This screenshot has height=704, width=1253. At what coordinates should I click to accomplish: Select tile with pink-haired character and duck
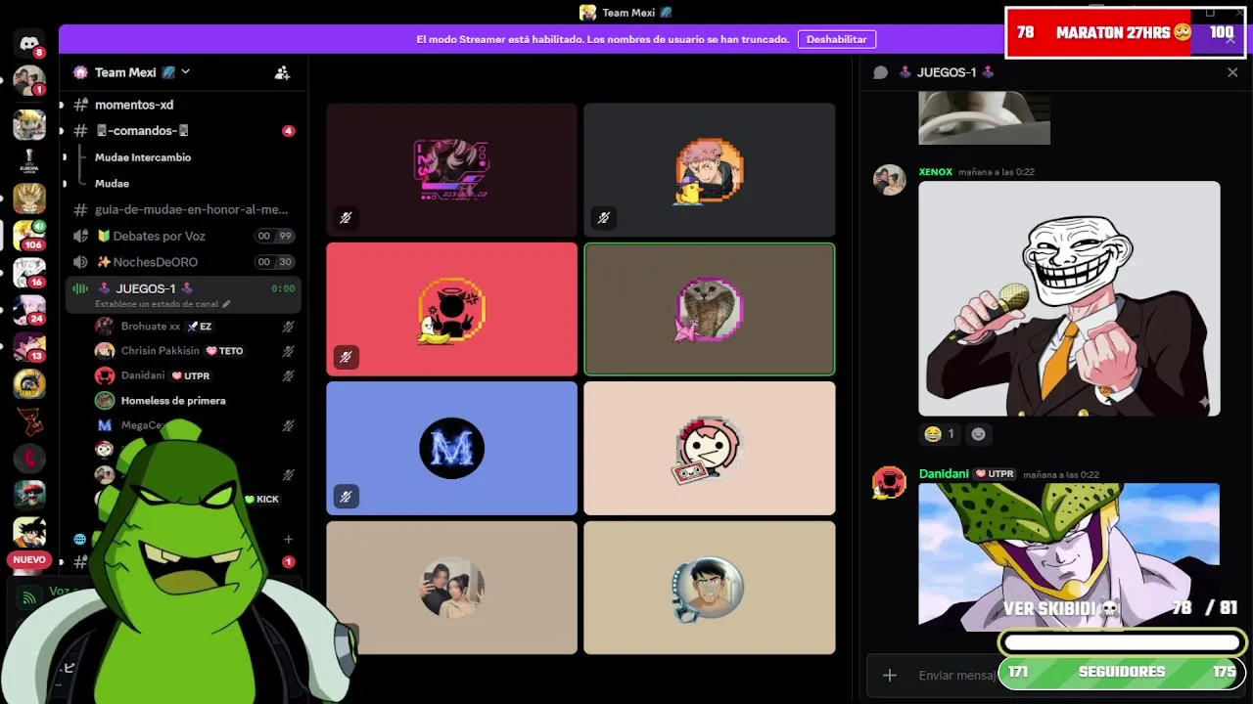[x=710, y=170]
